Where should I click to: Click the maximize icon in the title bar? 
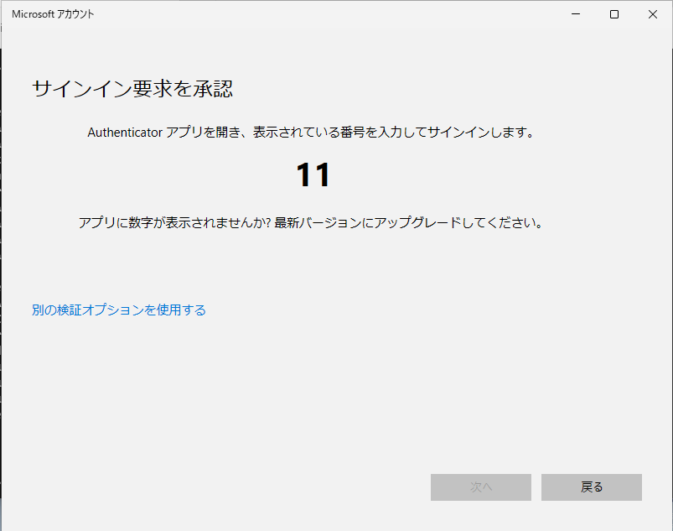(614, 14)
